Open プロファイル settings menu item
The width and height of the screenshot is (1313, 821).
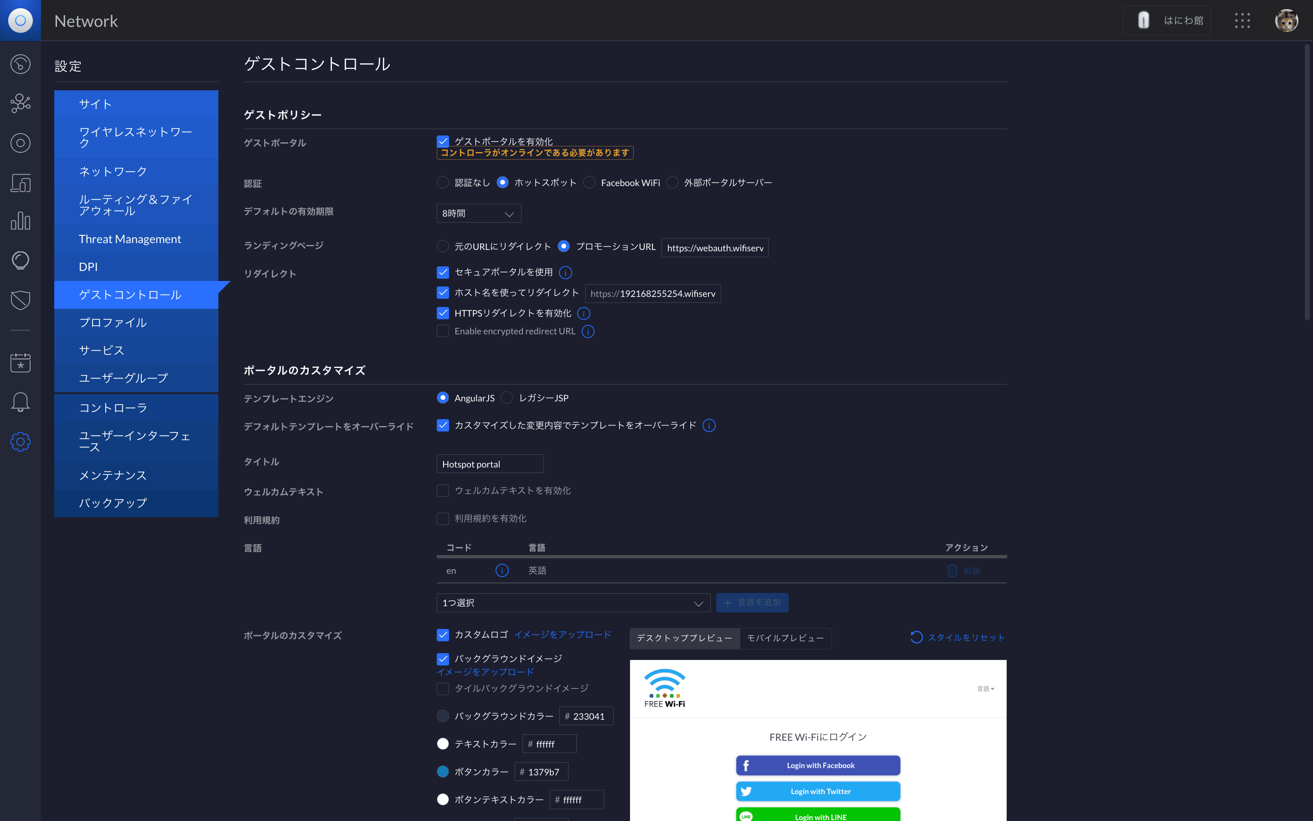136,322
